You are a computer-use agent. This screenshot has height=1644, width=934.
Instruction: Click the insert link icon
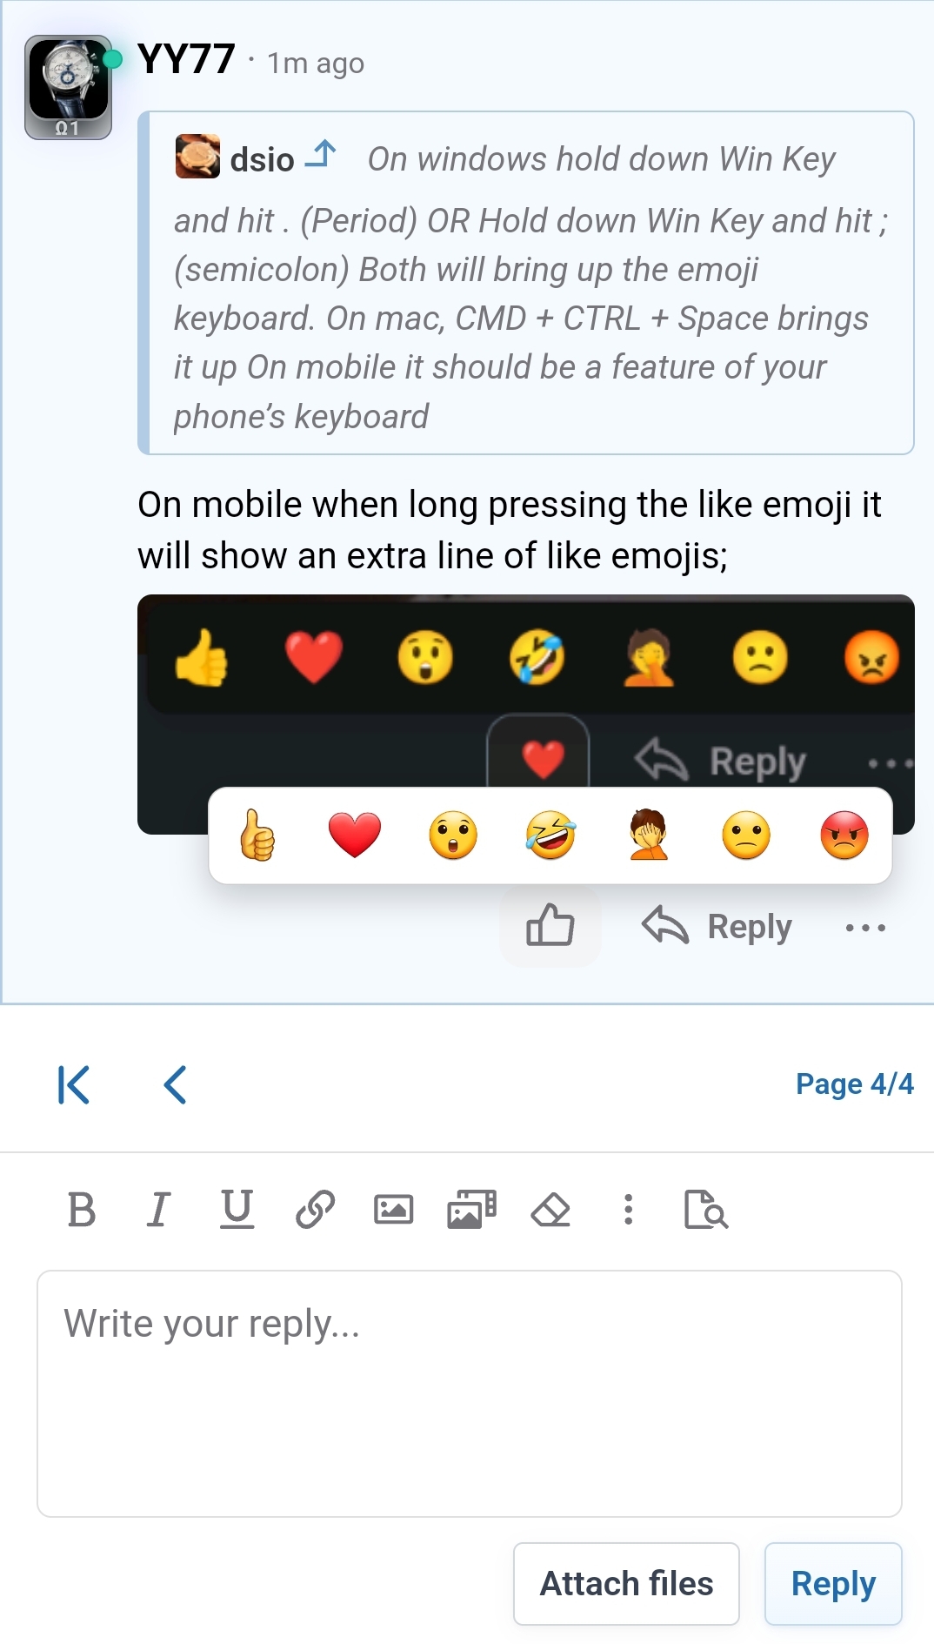tap(315, 1210)
